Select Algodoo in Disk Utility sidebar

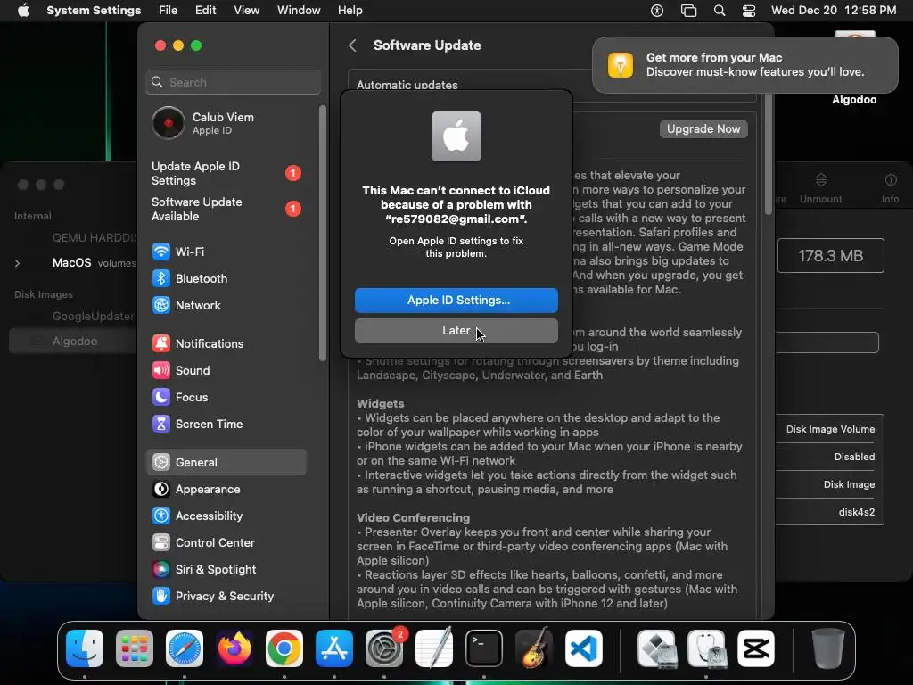pyautogui.click(x=73, y=342)
